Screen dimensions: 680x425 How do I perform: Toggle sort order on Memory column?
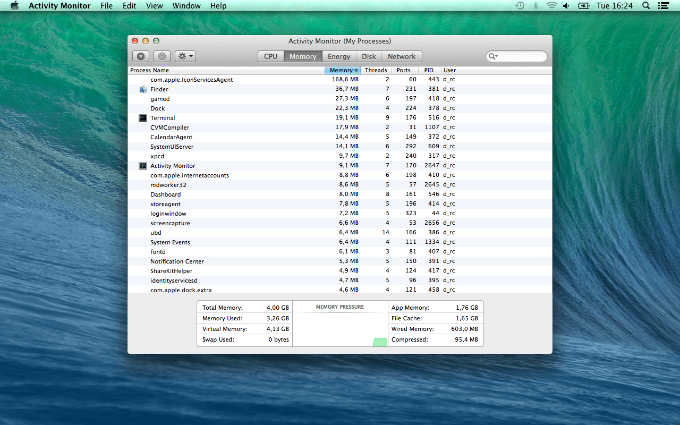point(343,70)
